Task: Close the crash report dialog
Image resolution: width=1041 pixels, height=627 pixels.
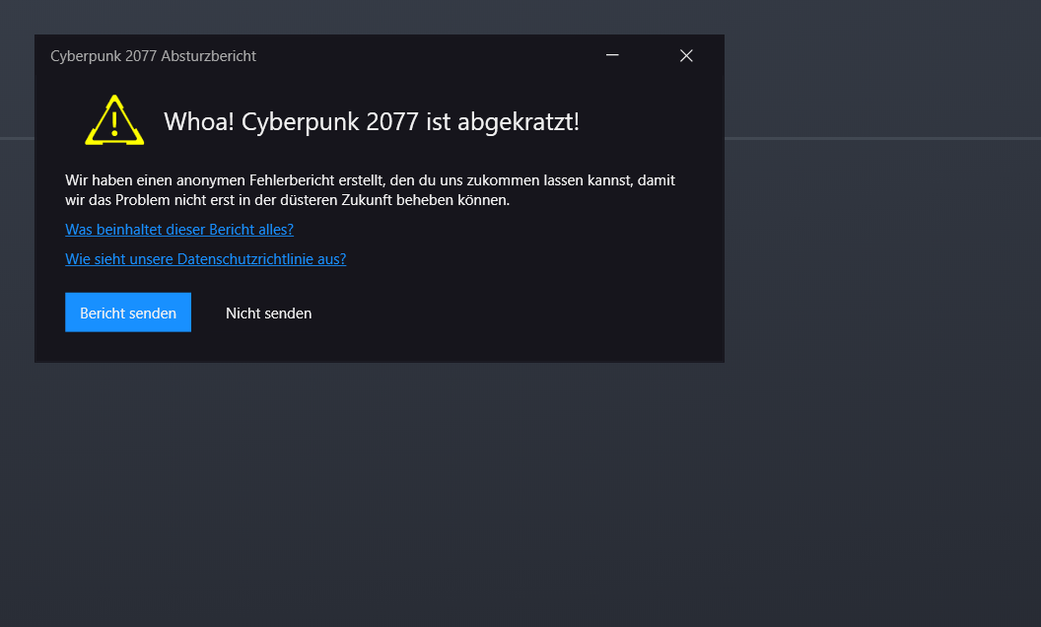Action: (x=686, y=56)
